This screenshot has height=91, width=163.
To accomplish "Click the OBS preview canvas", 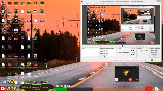I will (121, 25).
